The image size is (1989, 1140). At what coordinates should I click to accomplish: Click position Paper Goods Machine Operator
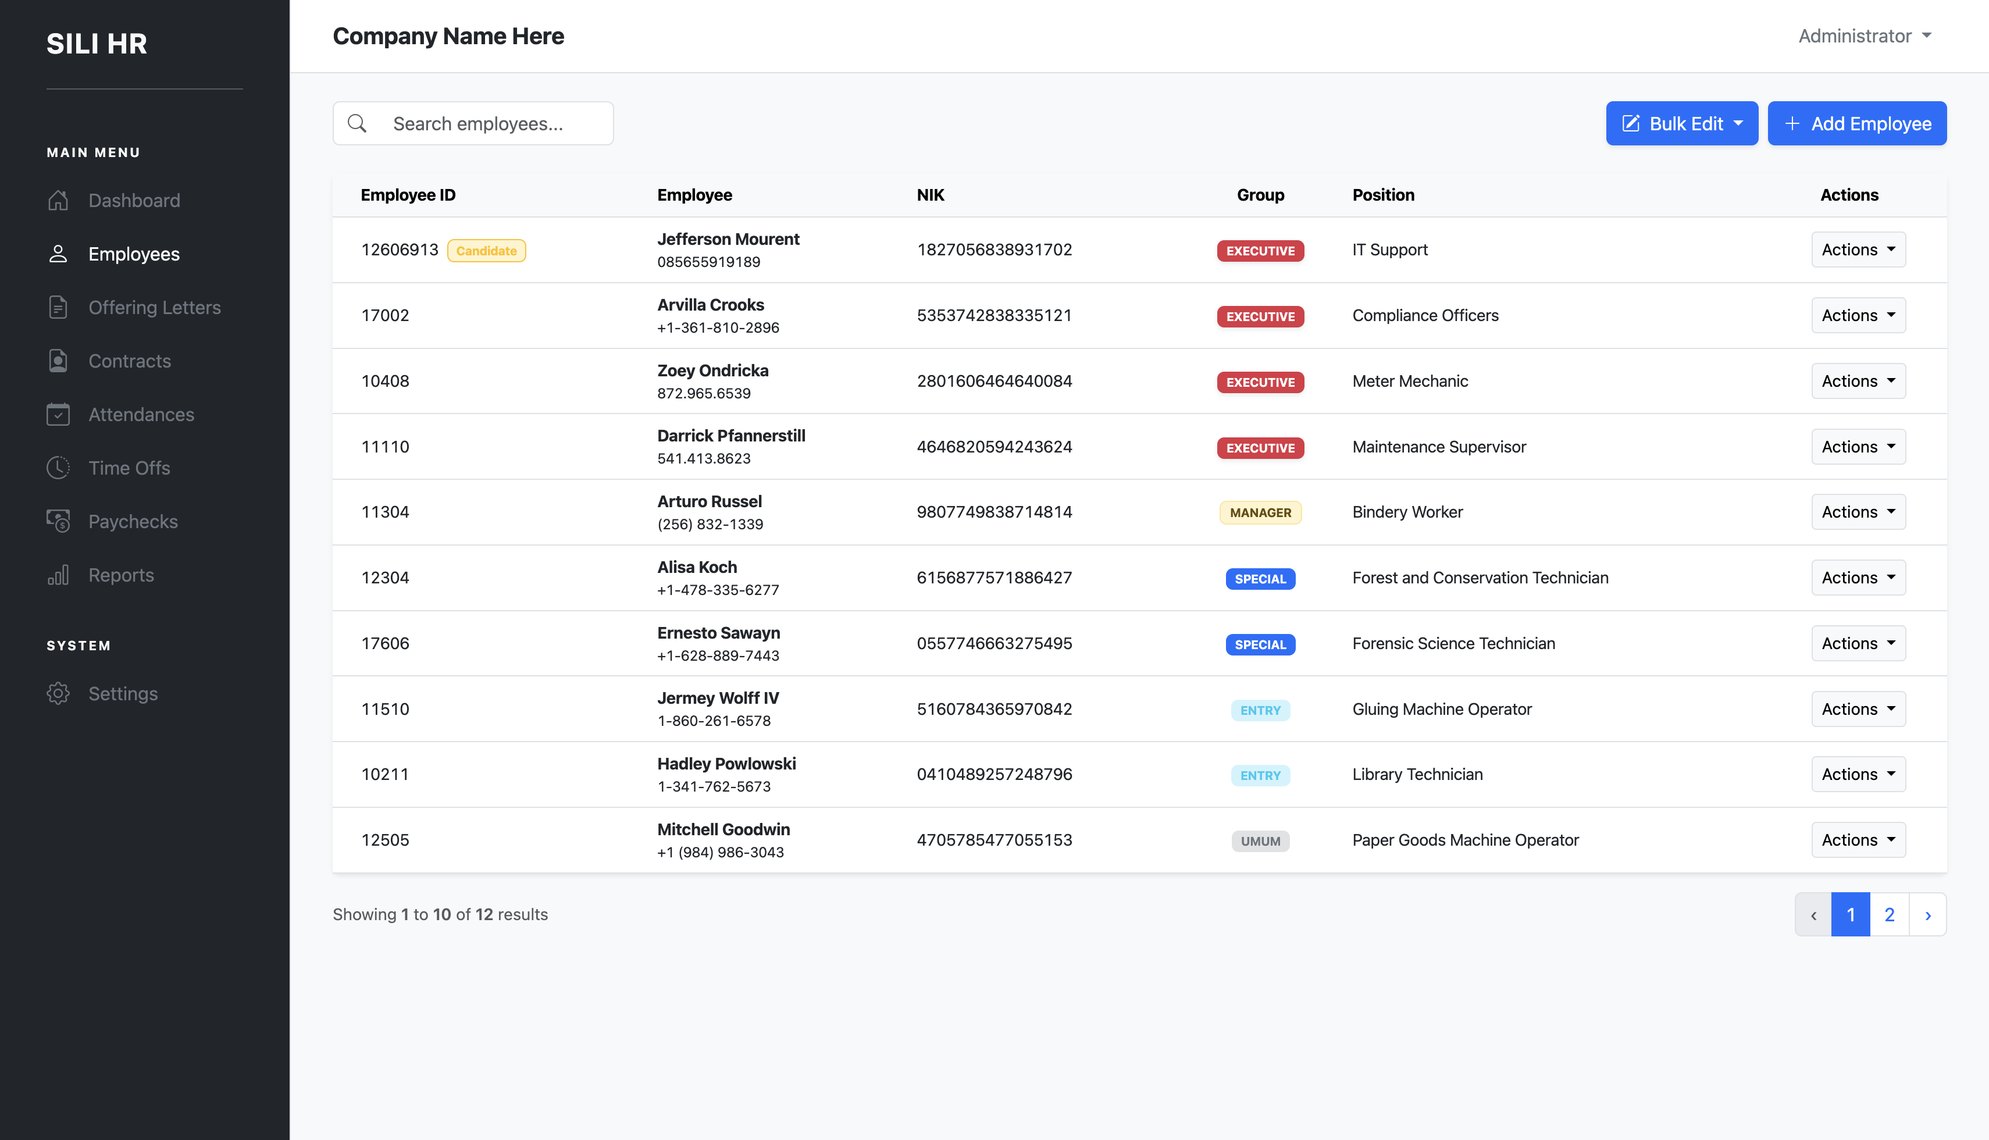click(x=1466, y=840)
